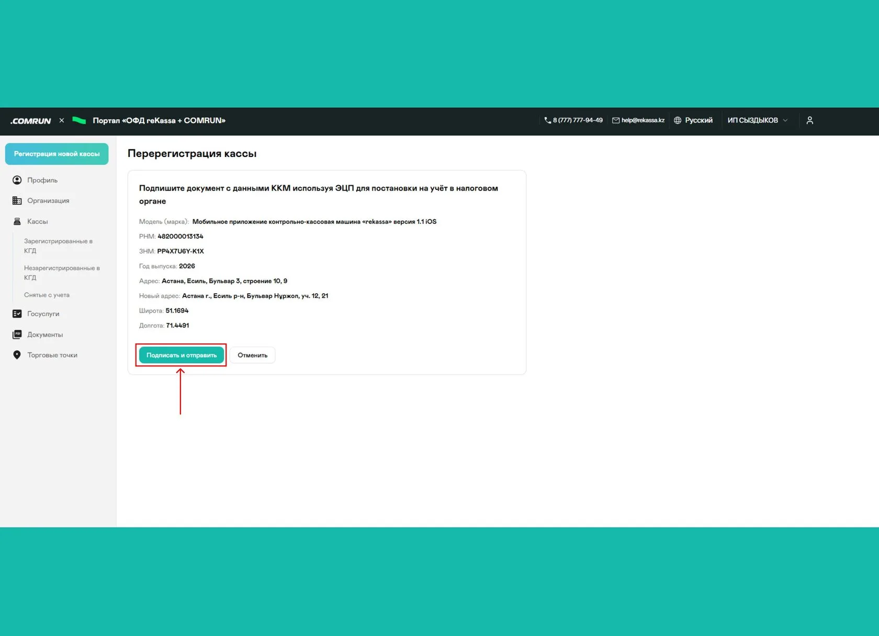Click the Перерегистрация кассы heading
The width and height of the screenshot is (879, 636).
[x=192, y=153]
